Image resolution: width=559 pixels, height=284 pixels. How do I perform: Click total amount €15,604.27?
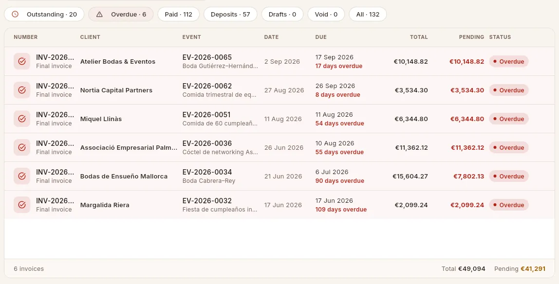click(410, 177)
